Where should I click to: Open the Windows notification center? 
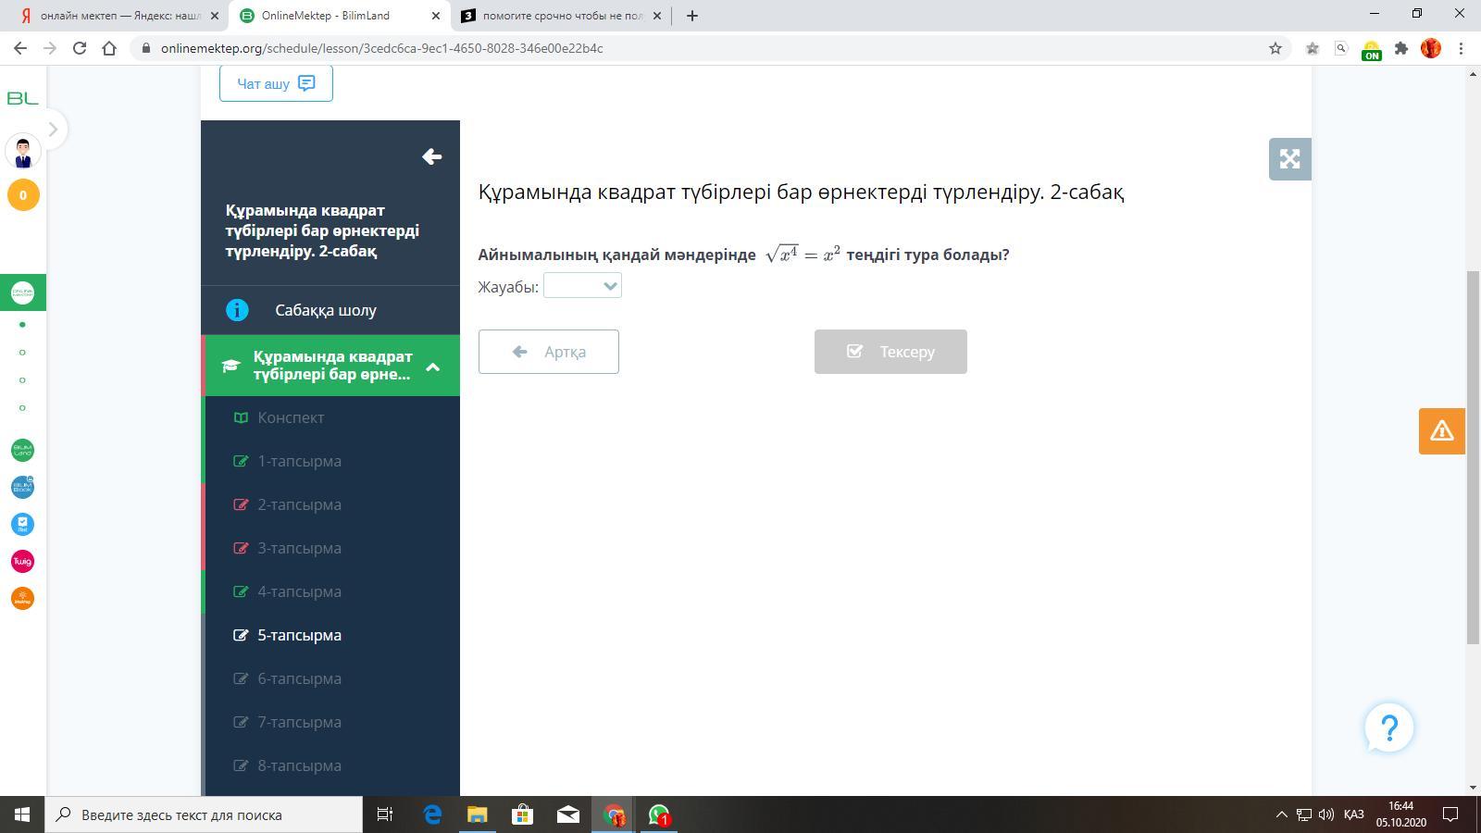(x=1450, y=814)
